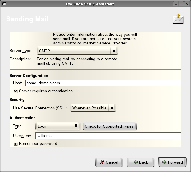Open the window menu icon in title bar

(x=4, y=4)
